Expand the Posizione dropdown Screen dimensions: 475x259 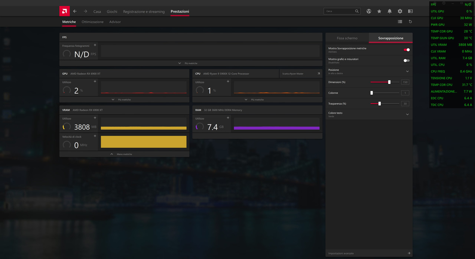407,71
